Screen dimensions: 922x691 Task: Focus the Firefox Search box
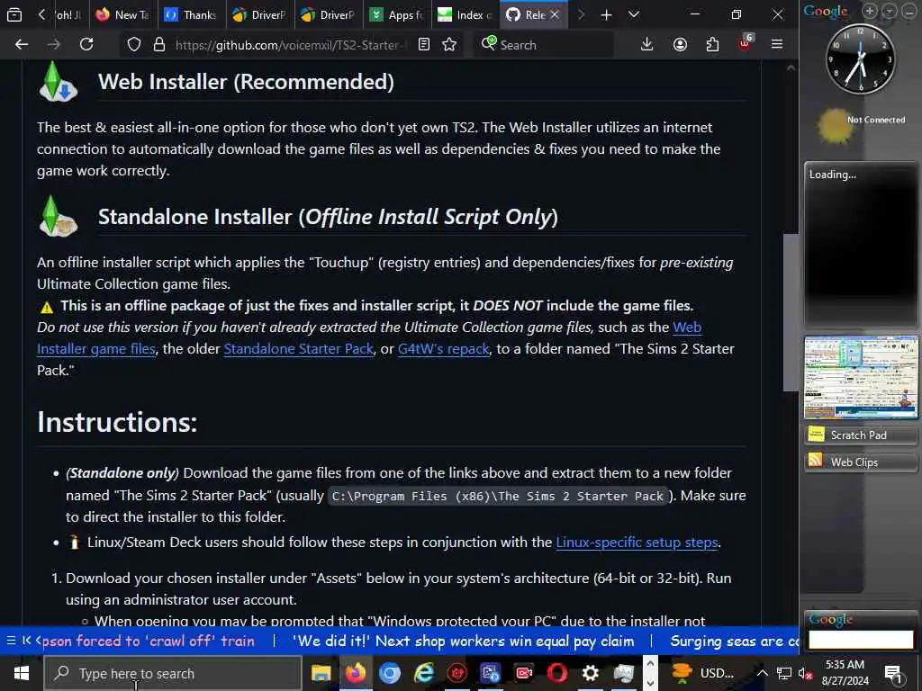(x=544, y=45)
